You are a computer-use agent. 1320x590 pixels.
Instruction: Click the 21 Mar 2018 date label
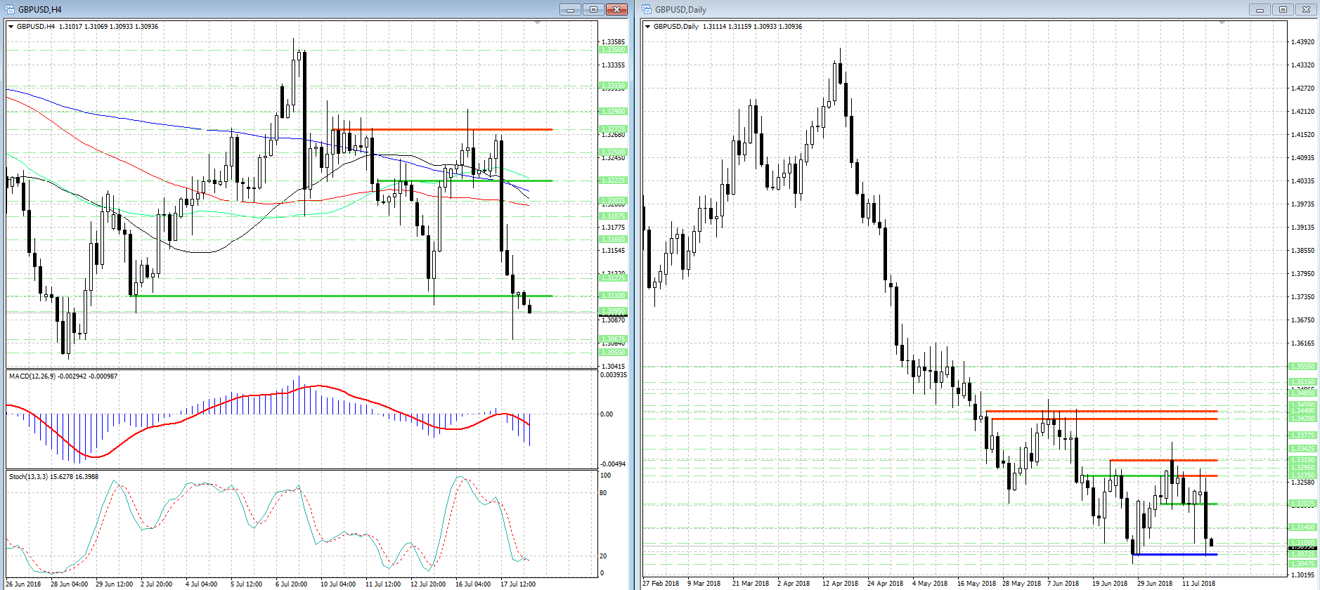click(x=751, y=584)
